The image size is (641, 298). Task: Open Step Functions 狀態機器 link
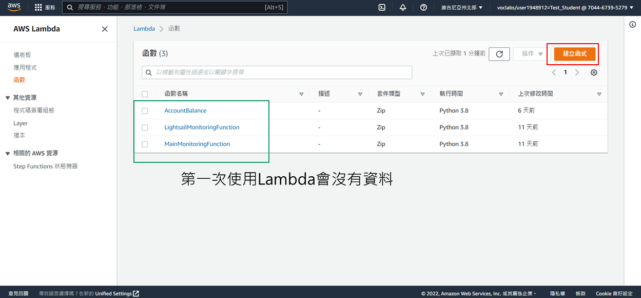click(x=46, y=166)
